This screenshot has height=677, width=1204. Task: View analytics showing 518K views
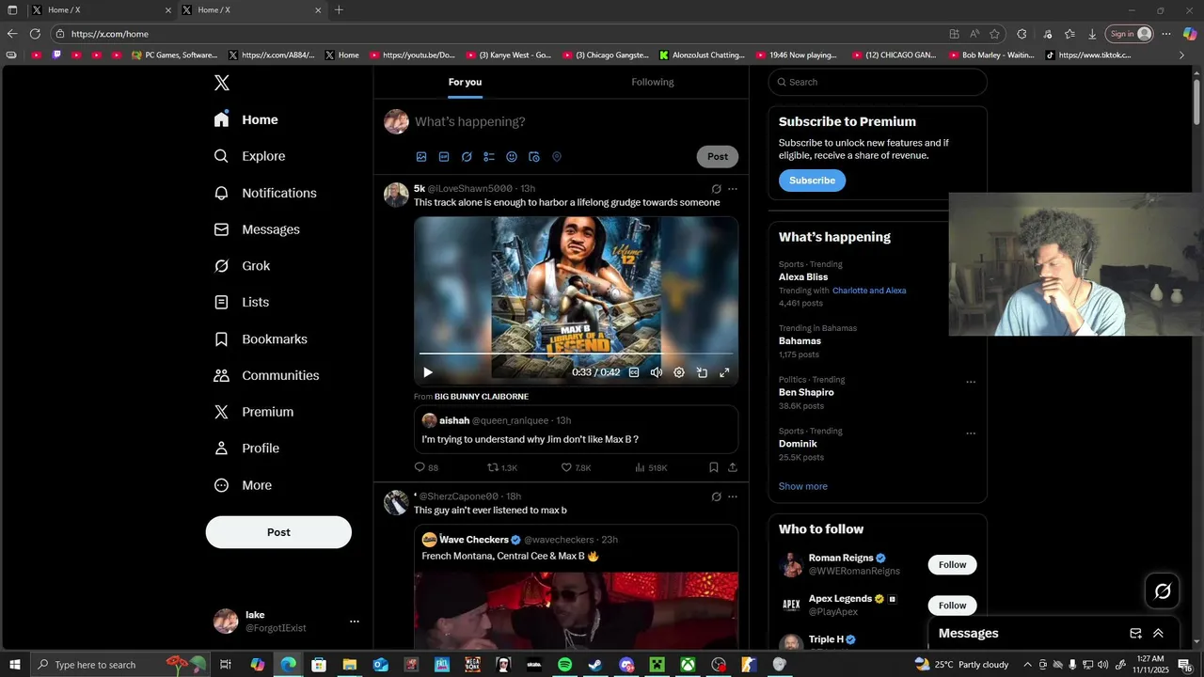[x=651, y=467]
